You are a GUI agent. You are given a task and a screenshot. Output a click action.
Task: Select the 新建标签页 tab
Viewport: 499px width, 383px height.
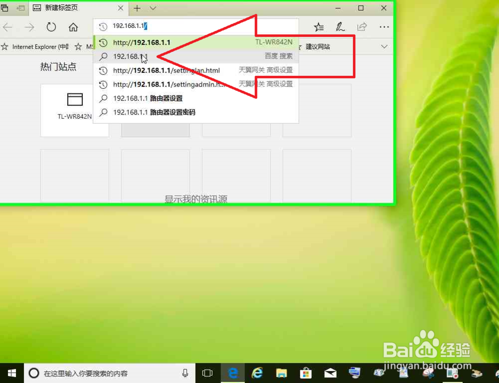(x=79, y=8)
